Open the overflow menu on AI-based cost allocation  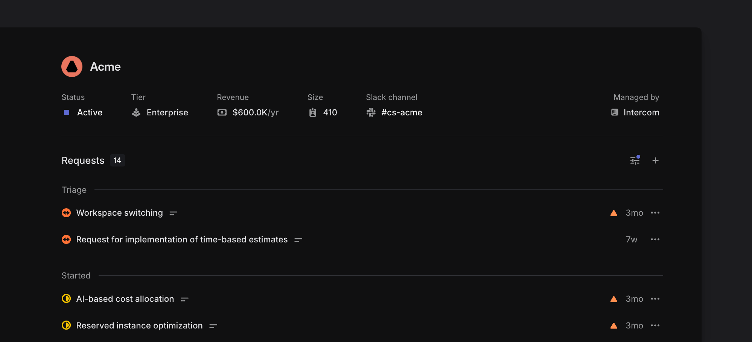[x=655, y=299]
